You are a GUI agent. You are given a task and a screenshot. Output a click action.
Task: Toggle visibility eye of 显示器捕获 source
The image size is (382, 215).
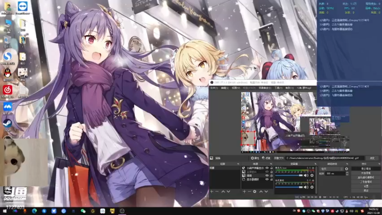[267, 179]
